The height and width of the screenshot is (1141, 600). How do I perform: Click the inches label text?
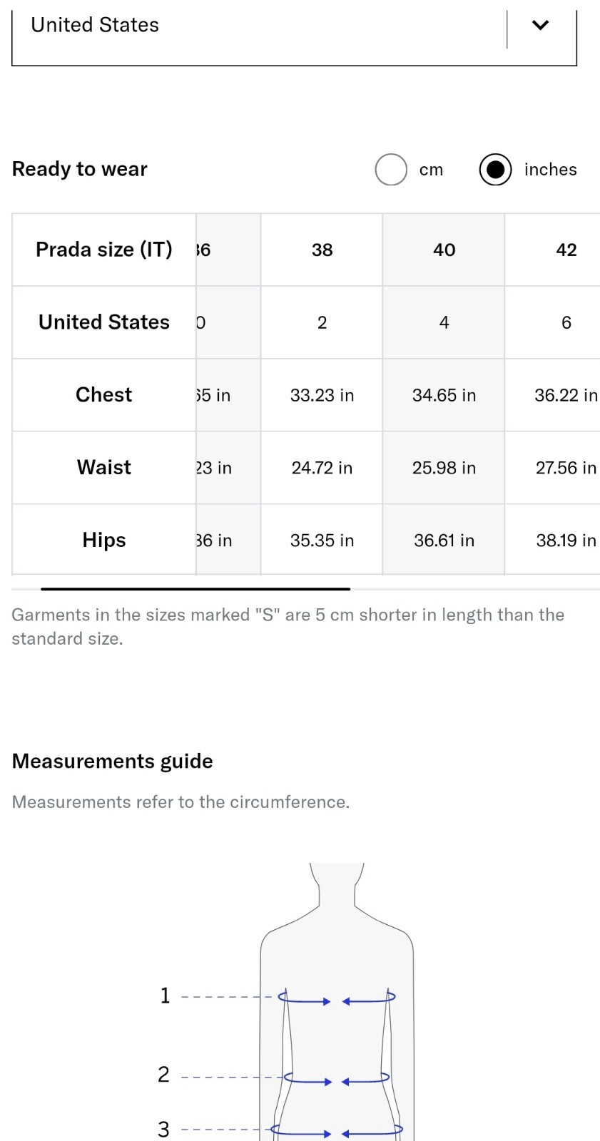[550, 170]
